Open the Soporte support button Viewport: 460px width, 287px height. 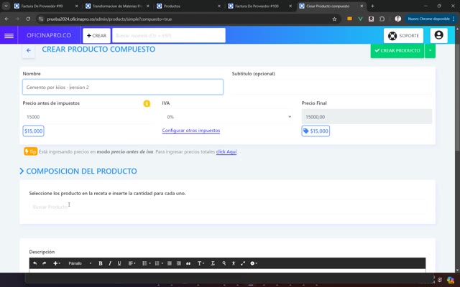pyautogui.click(x=403, y=35)
